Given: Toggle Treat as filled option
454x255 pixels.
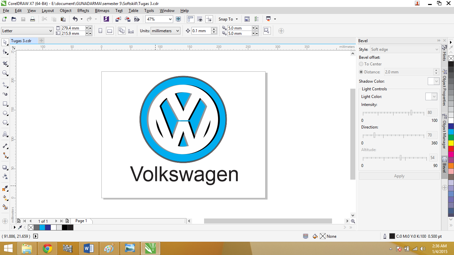Looking at the screenshot, I should click(267, 31).
